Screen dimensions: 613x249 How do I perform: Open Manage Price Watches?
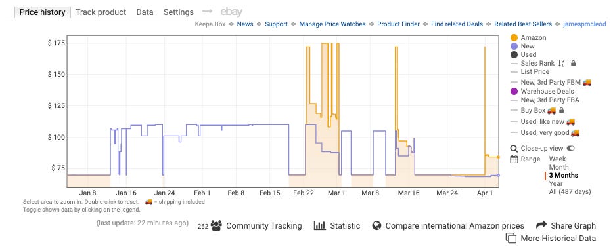[x=332, y=24]
